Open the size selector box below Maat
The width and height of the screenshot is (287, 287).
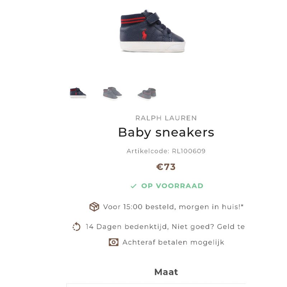click(156, 285)
